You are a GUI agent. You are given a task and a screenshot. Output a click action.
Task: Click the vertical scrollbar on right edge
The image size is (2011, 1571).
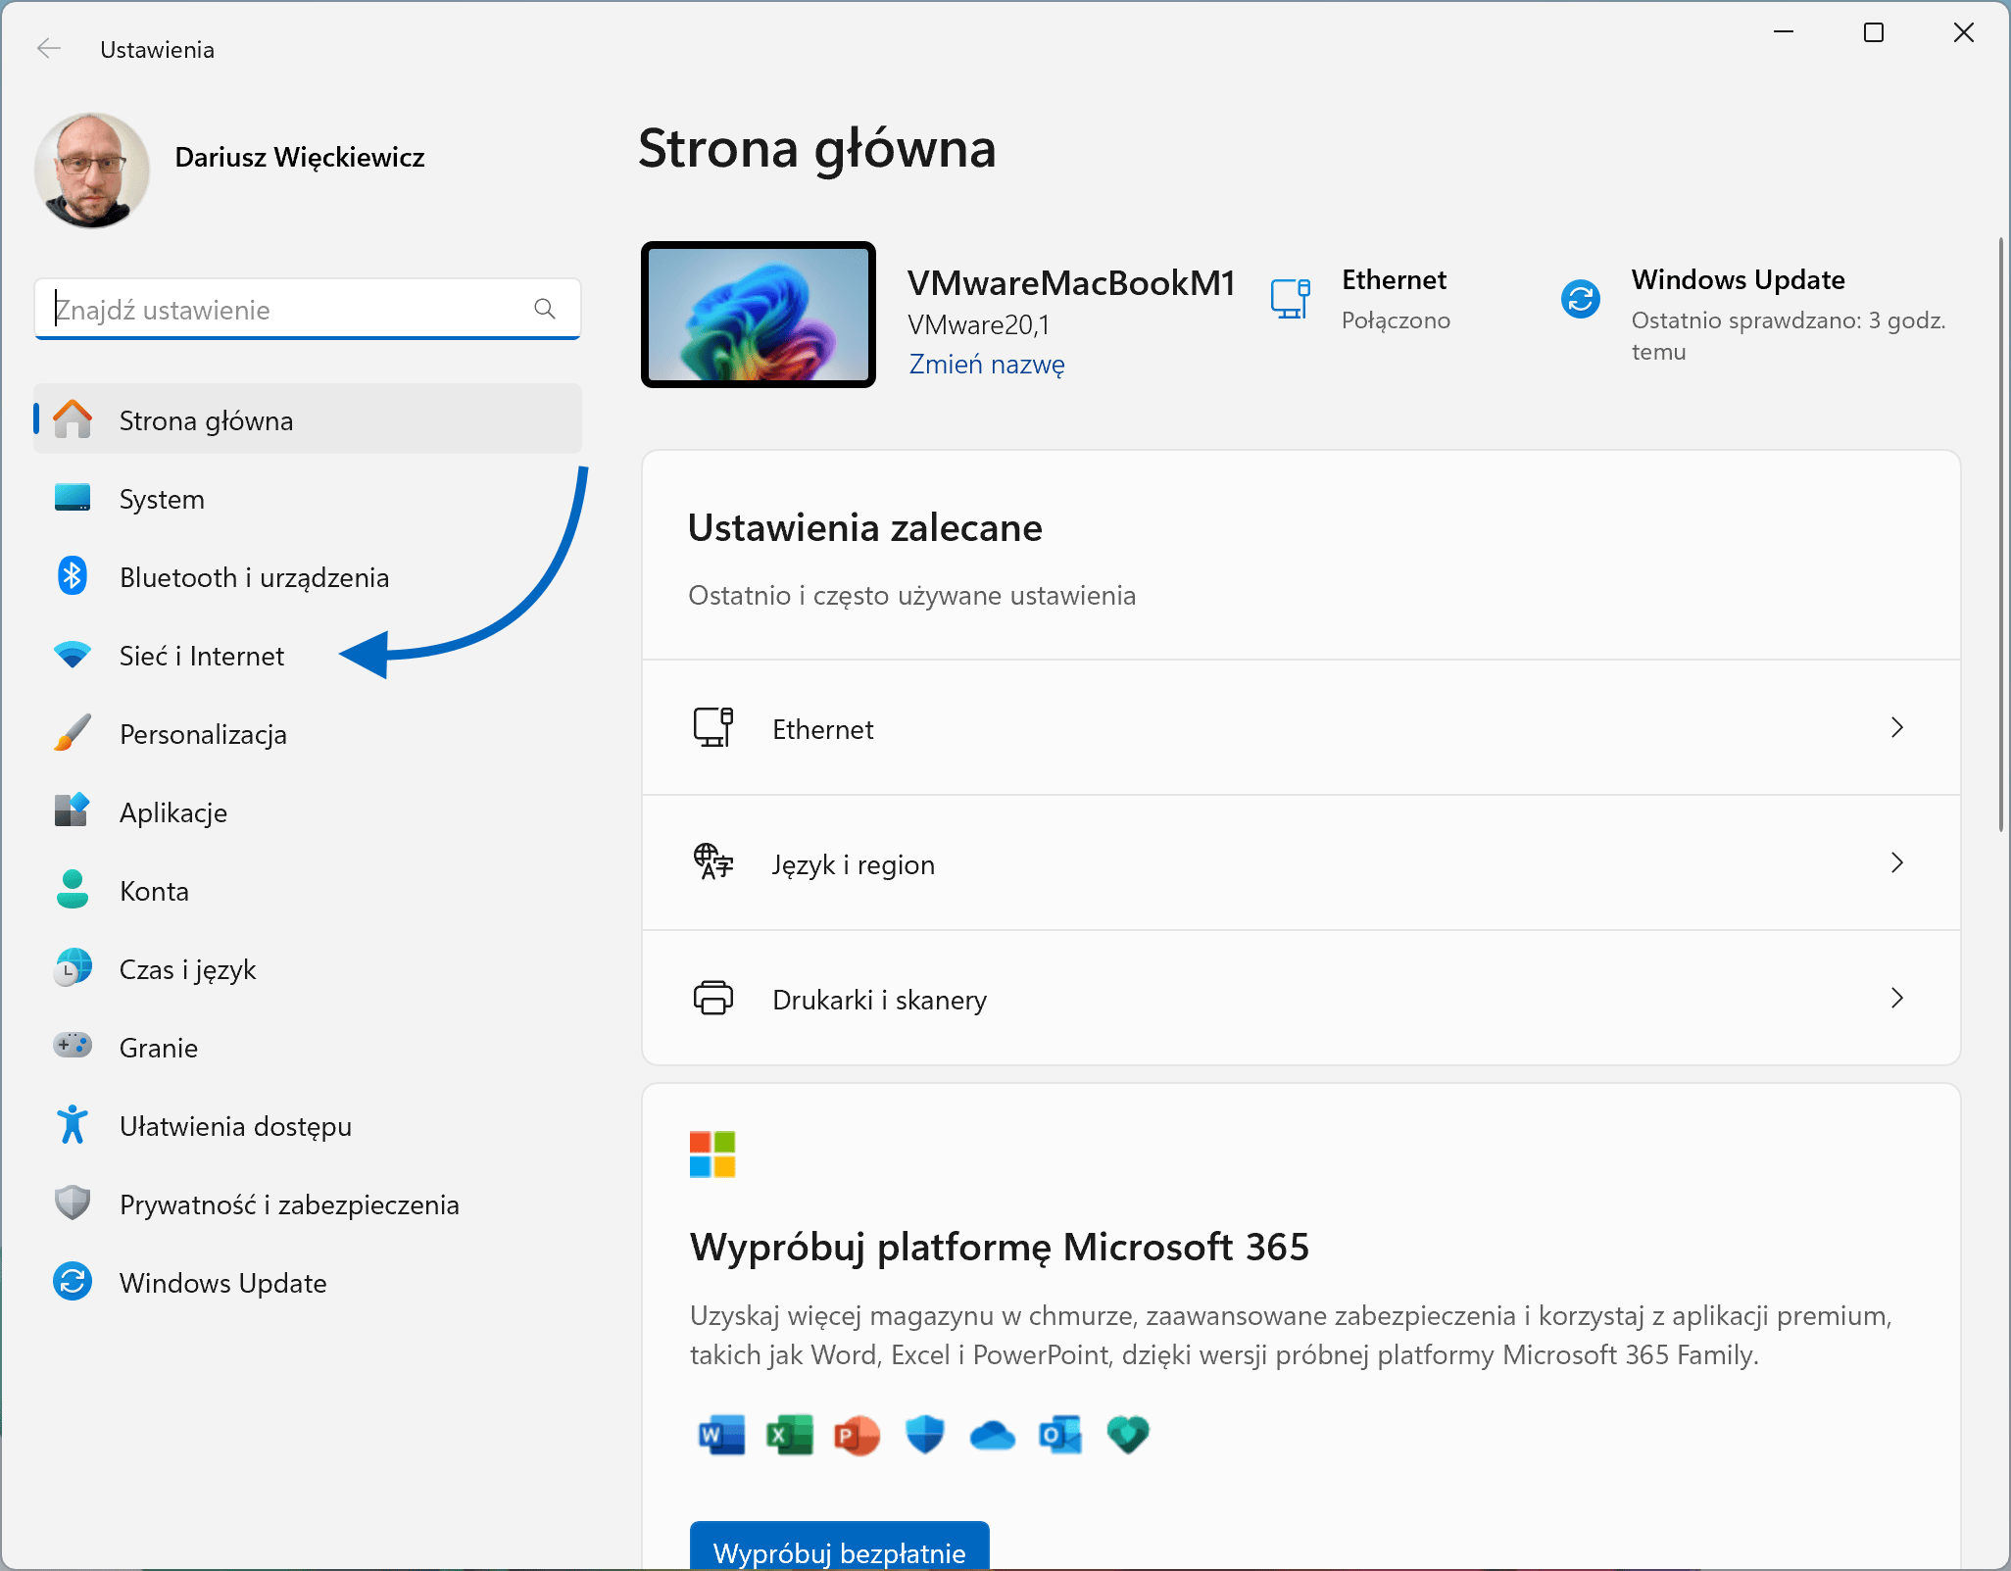(x=2001, y=534)
